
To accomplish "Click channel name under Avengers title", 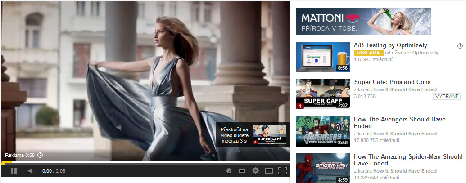I will point(405,134).
